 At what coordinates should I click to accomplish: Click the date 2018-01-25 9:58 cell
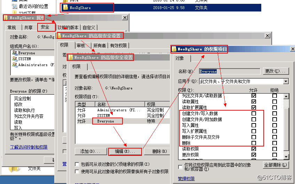coord(169,8)
